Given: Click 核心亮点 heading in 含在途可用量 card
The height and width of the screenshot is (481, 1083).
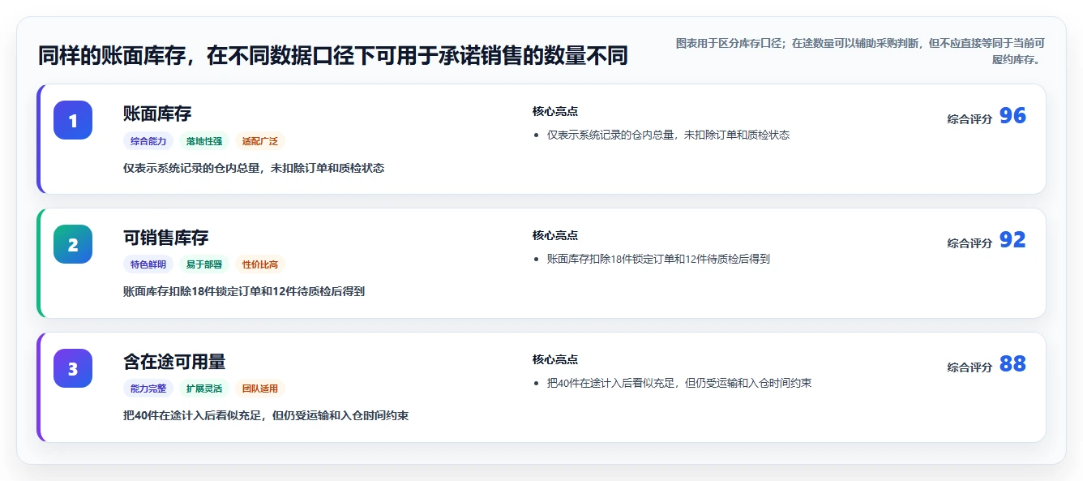Looking at the screenshot, I should click(555, 360).
